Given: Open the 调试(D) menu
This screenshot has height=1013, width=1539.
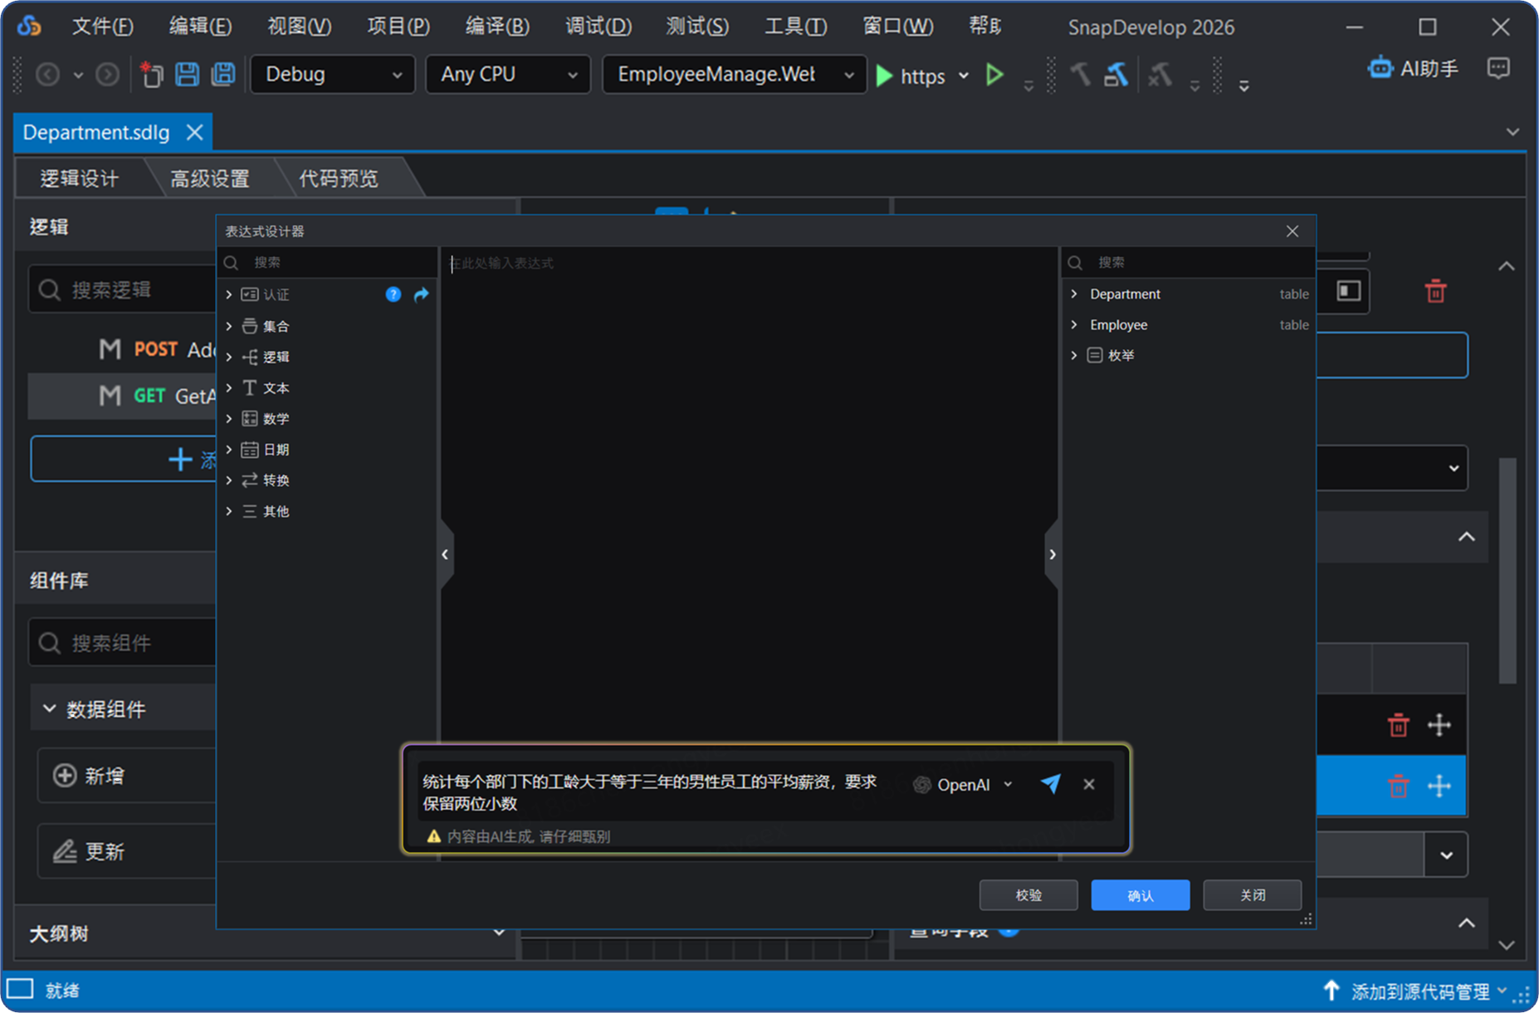Looking at the screenshot, I should (x=598, y=27).
